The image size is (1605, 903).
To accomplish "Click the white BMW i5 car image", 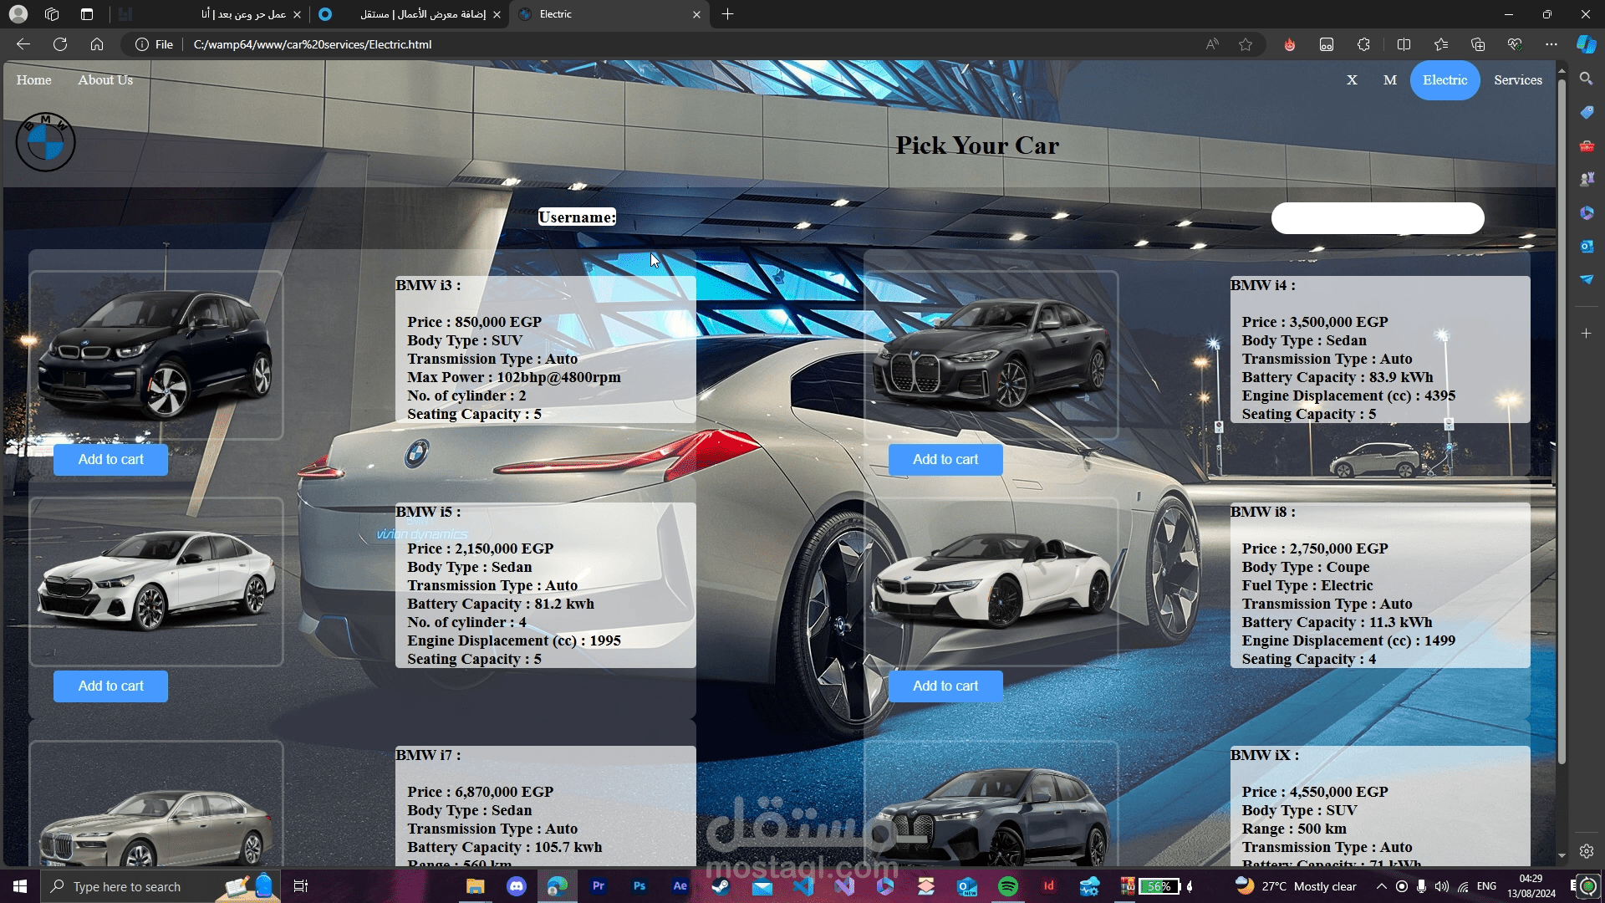I will click(156, 582).
